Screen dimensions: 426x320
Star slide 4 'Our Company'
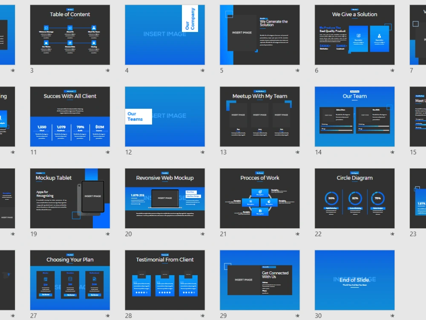tap(203, 70)
